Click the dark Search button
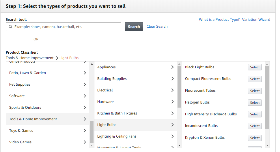This screenshot has height=152, width=280. click(134, 27)
